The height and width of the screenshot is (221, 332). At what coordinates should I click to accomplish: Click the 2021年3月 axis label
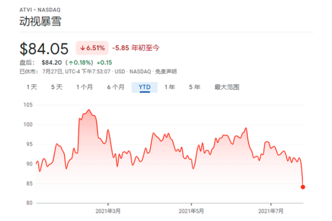pos(108,211)
